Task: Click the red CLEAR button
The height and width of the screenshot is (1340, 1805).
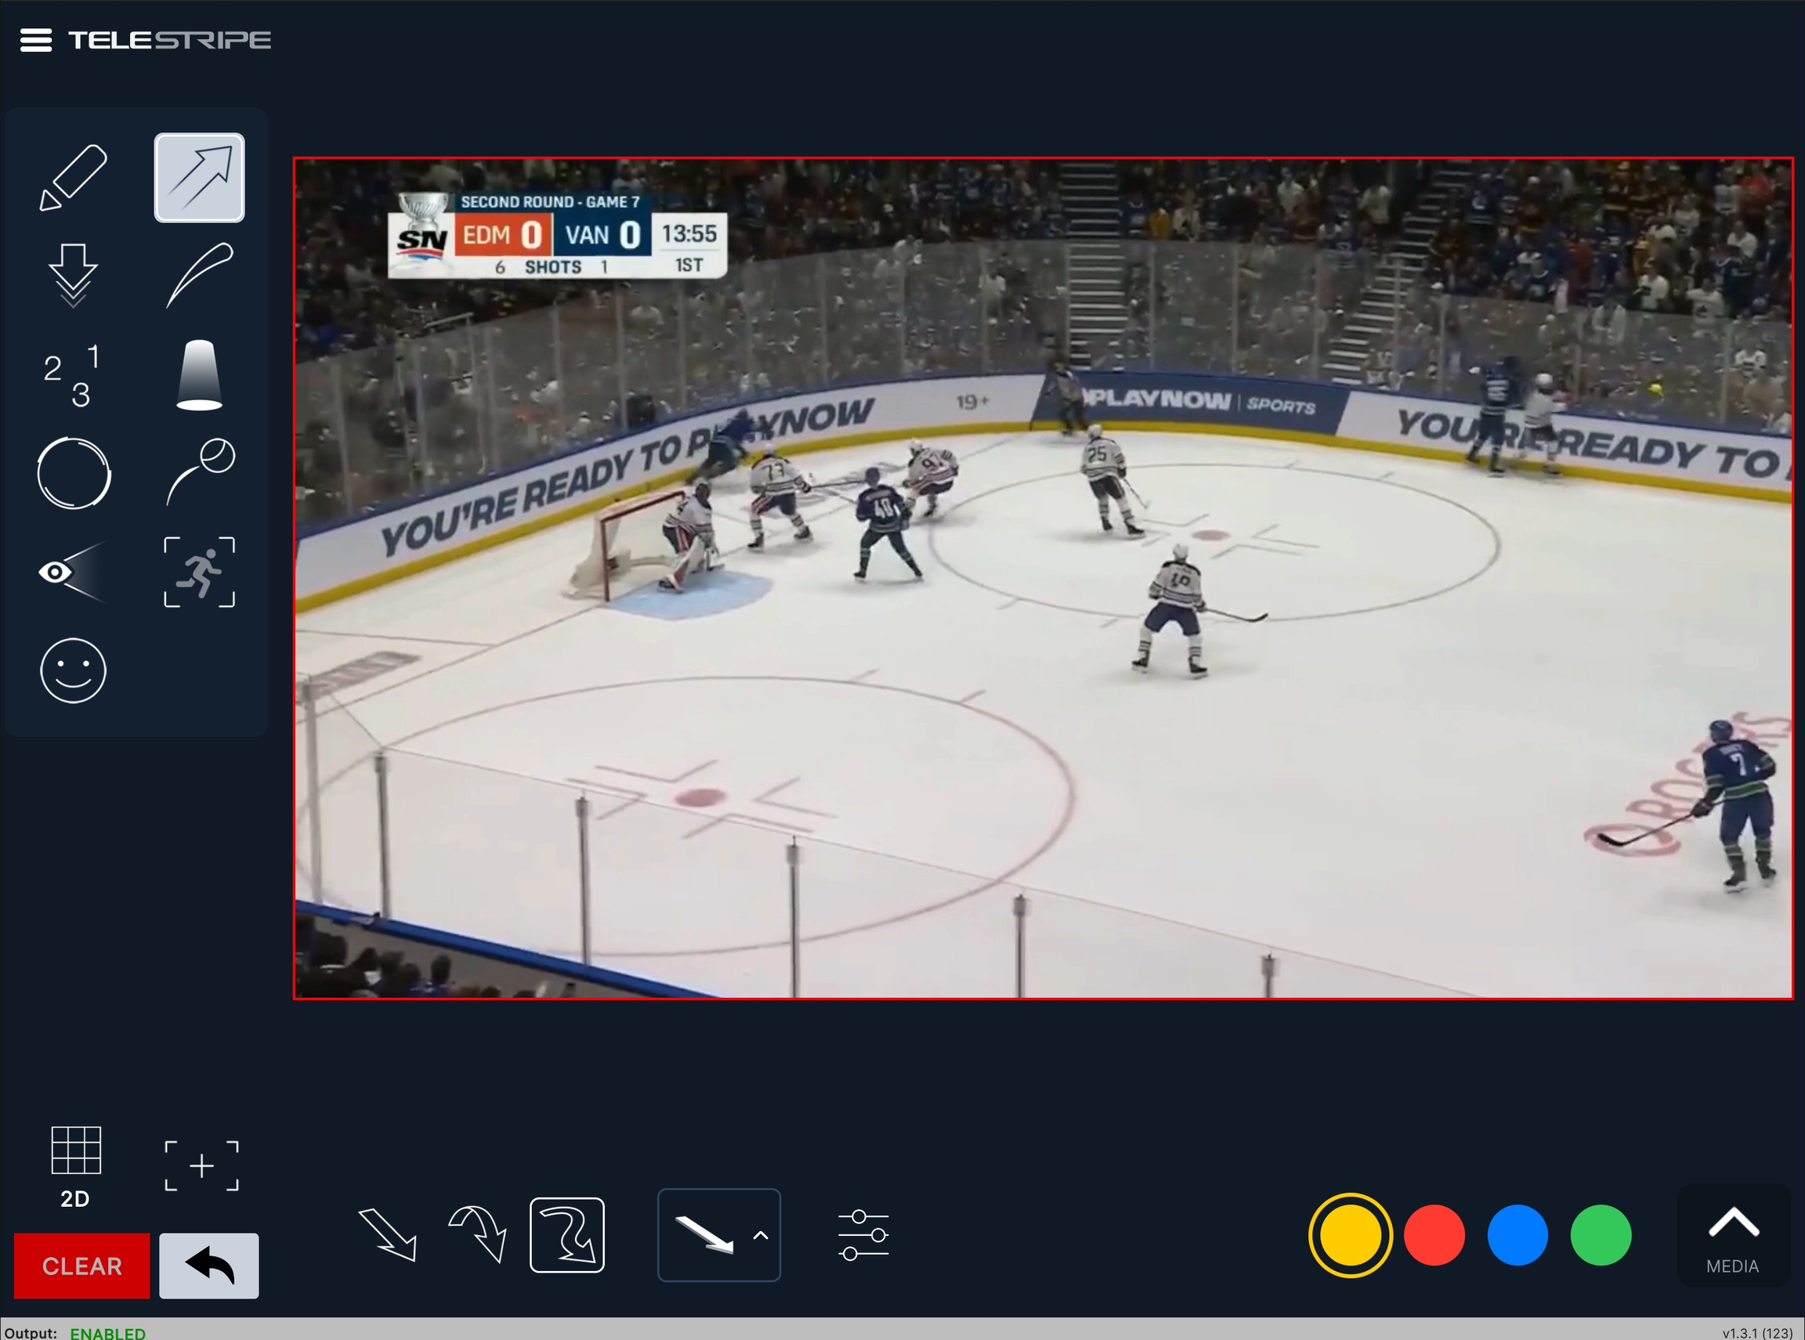Action: (82, 1266)
